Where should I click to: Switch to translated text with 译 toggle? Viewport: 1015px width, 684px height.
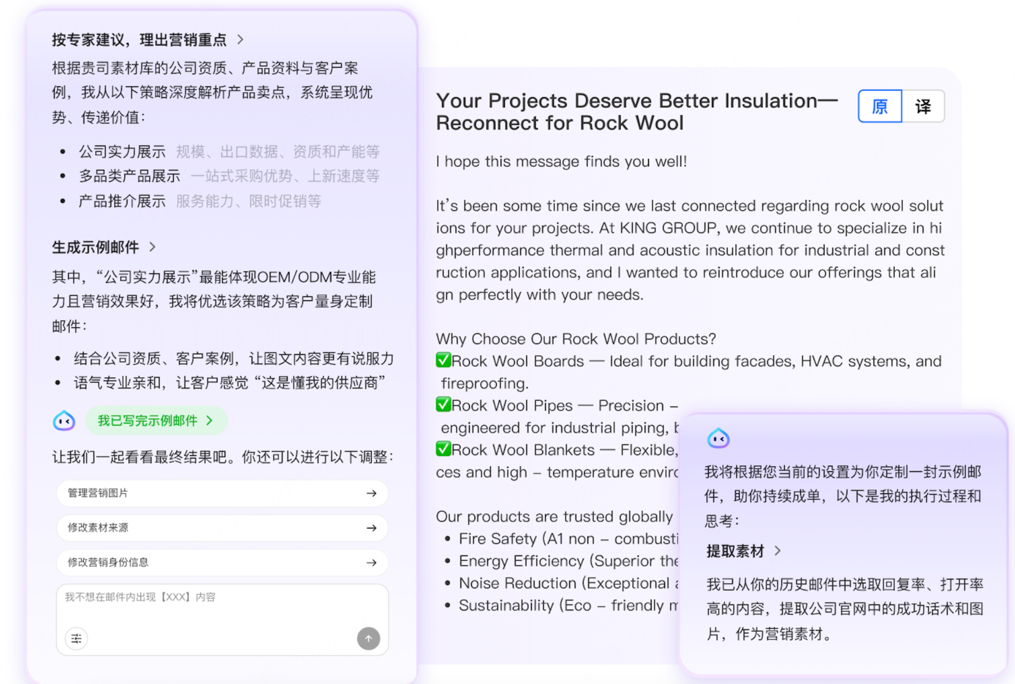923,107
